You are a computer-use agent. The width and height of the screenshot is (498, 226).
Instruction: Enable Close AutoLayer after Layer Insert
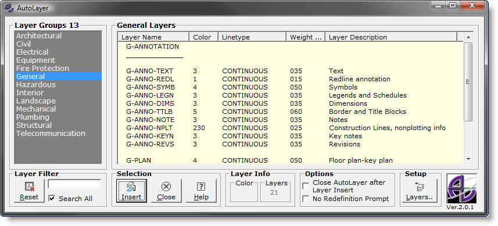306,186
